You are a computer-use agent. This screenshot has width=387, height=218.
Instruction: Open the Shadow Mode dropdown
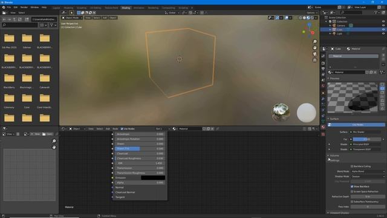tap(368, 176)
